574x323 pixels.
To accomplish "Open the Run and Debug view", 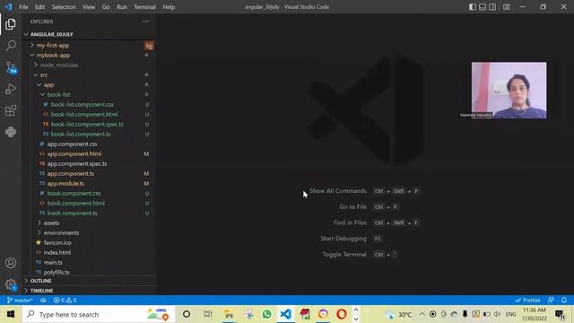I will (11, 89).
